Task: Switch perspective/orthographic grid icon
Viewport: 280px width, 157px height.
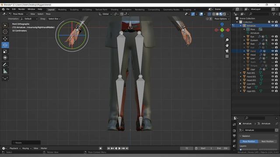Action: [227, 56]
